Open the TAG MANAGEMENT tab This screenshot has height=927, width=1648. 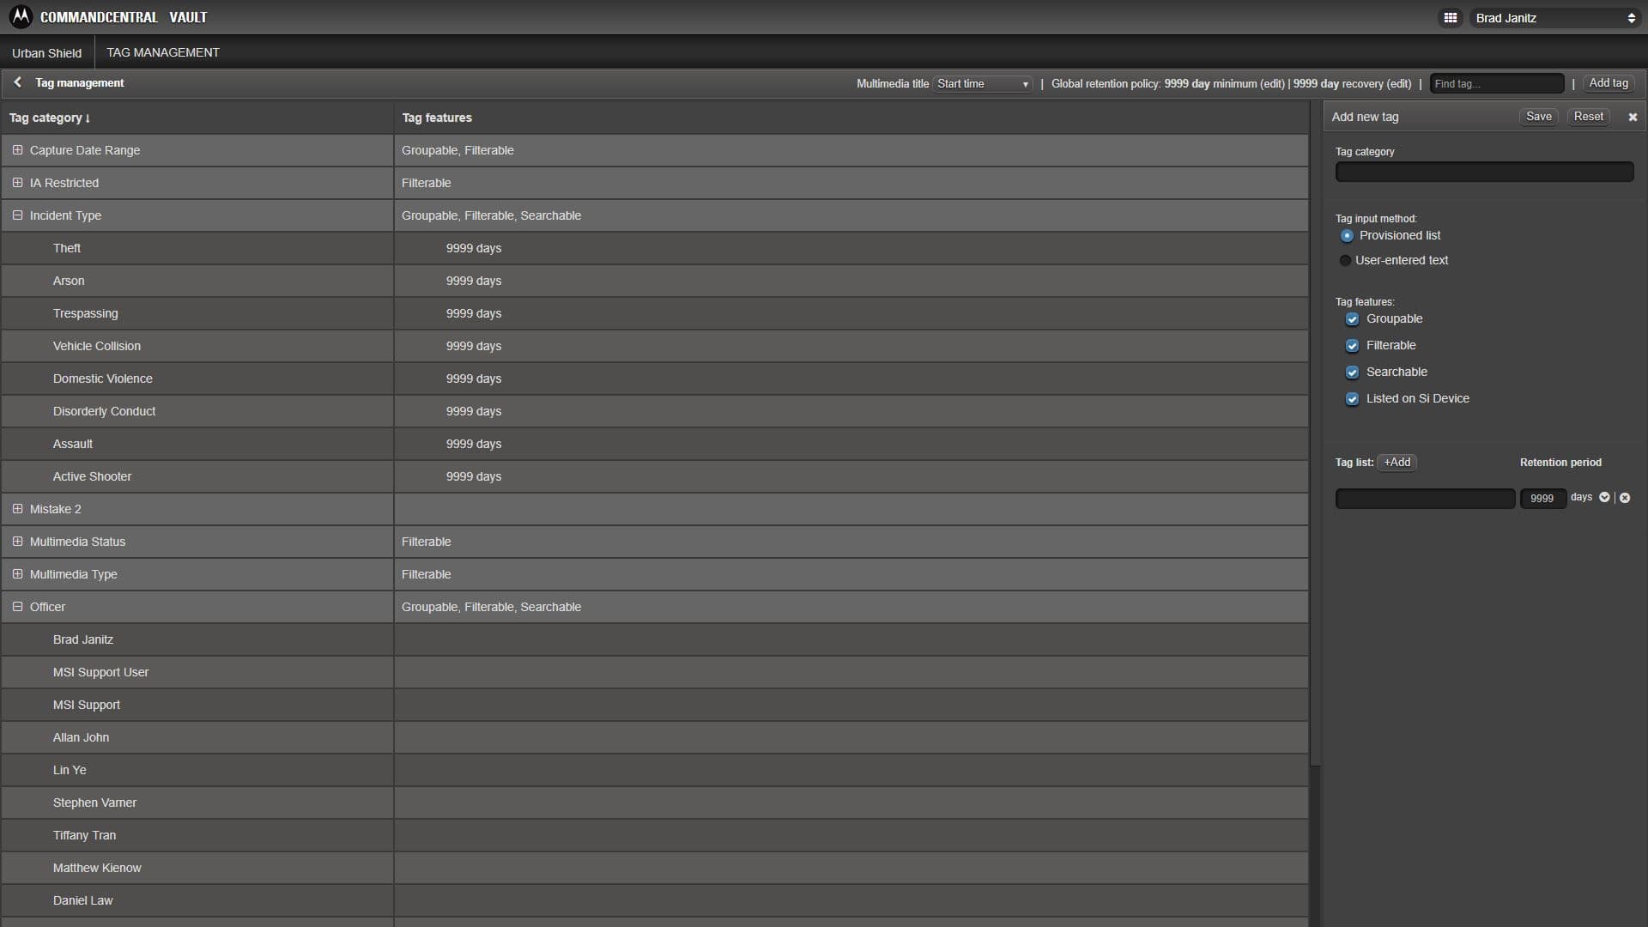(x=163, y=52)
